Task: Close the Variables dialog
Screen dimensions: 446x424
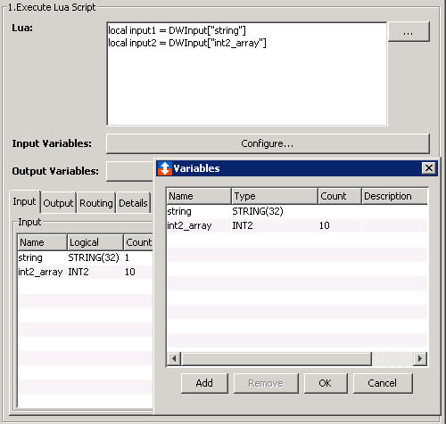Action: click(x=429, y=168)
